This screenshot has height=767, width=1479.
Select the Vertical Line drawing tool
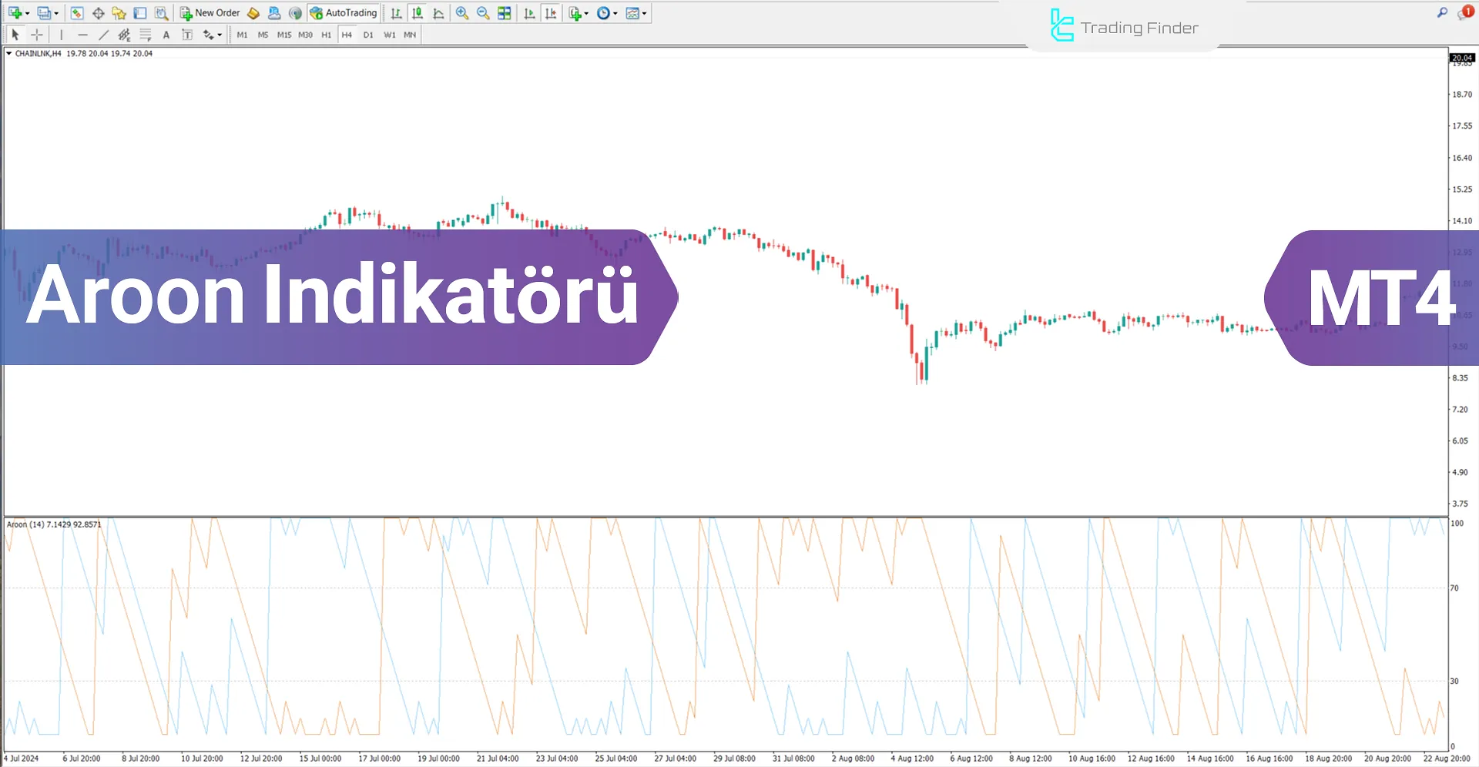pos(61,34)
